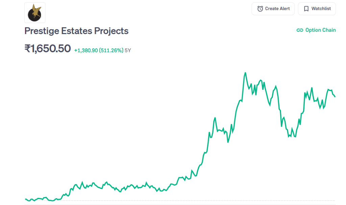Click the highest peak of the price chart
Viewport: 346px width, 205px height.
245,73
